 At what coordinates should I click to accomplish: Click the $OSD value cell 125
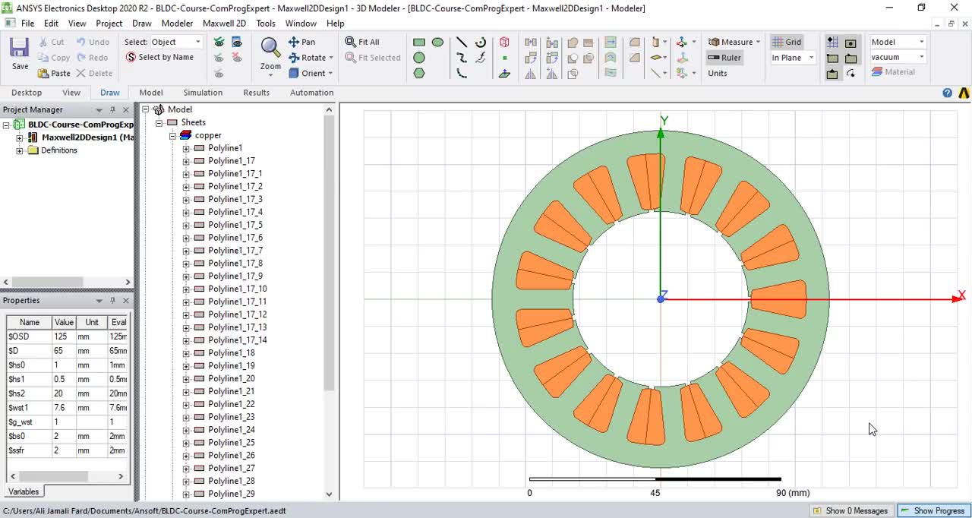(x=64, y=336)
